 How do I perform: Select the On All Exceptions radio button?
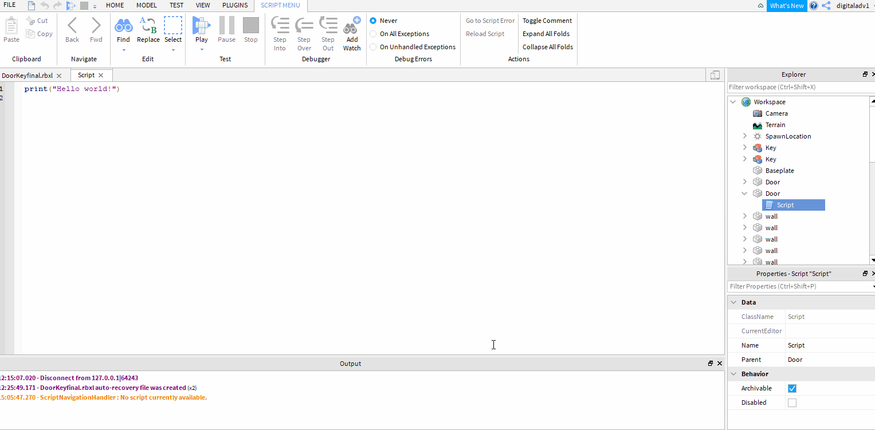tap(372, 34)
